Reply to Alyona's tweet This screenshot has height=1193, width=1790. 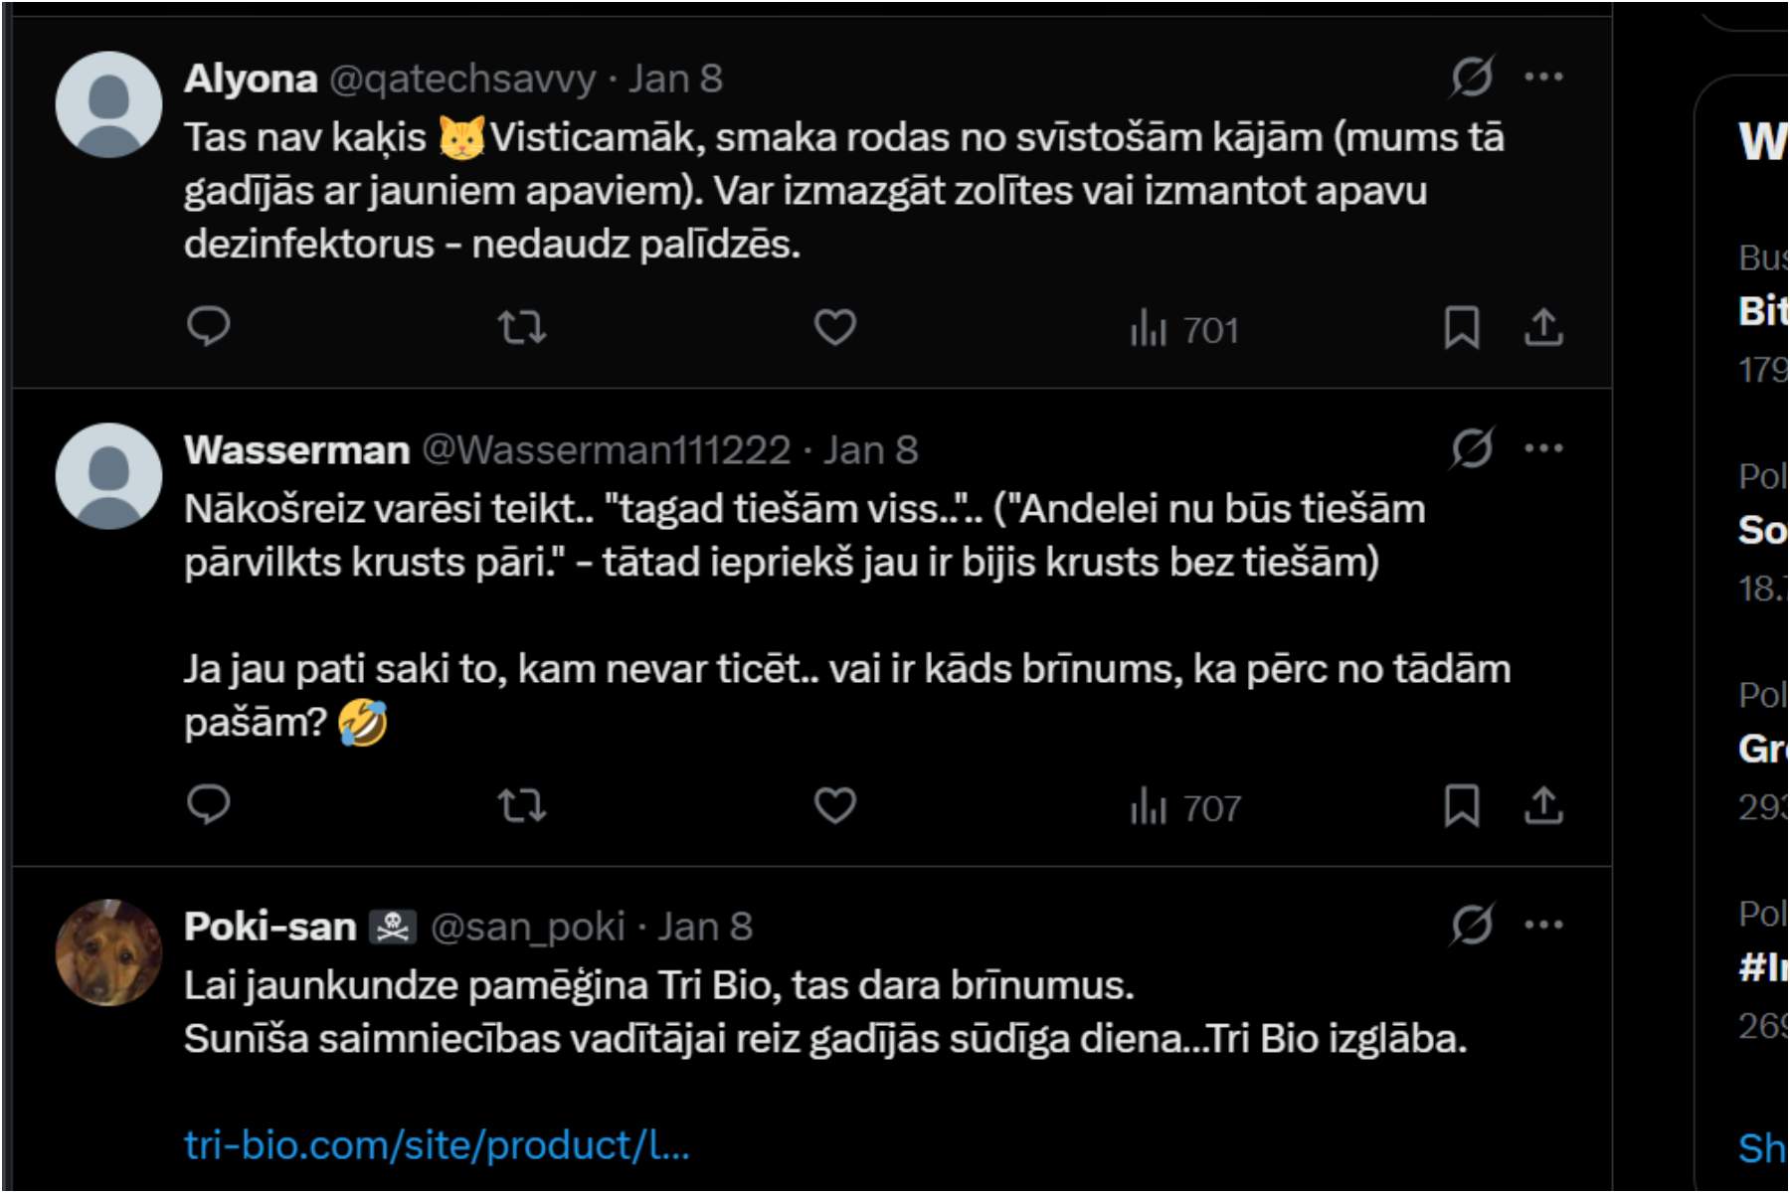click(209, 326)
